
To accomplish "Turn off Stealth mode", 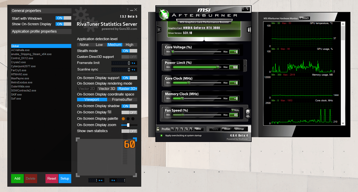I will 129,51.
